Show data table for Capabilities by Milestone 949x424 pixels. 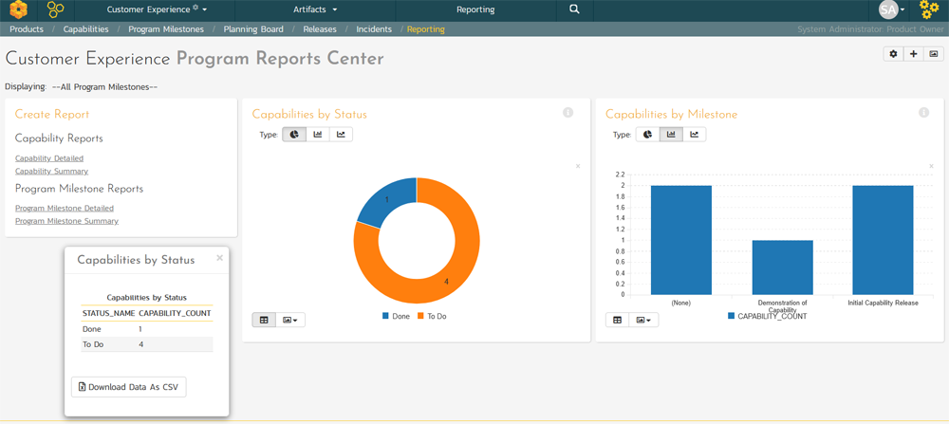point(618,320)
